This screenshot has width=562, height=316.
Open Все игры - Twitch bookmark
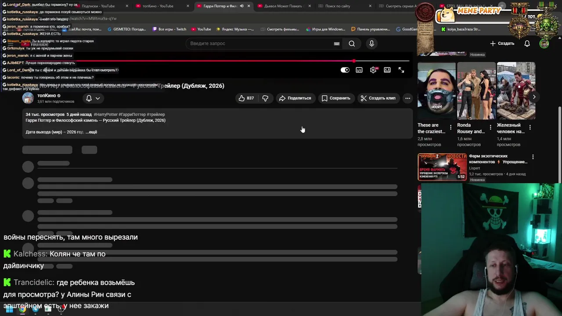click(169, 29)
